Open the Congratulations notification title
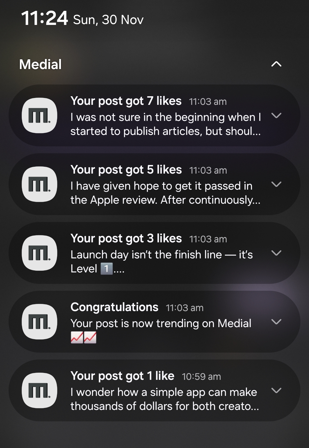The width and height of the screenshot is (309, 448). click(114, 307)
